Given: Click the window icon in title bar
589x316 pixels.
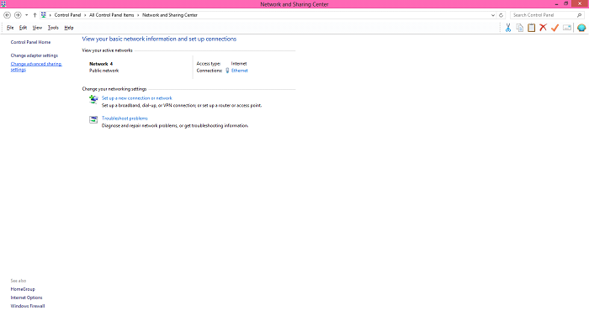Looking at the screenshot, I should [3, 3].
